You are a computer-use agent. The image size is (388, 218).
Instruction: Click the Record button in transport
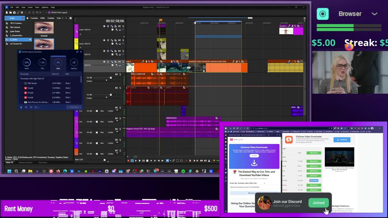point(128,161)
